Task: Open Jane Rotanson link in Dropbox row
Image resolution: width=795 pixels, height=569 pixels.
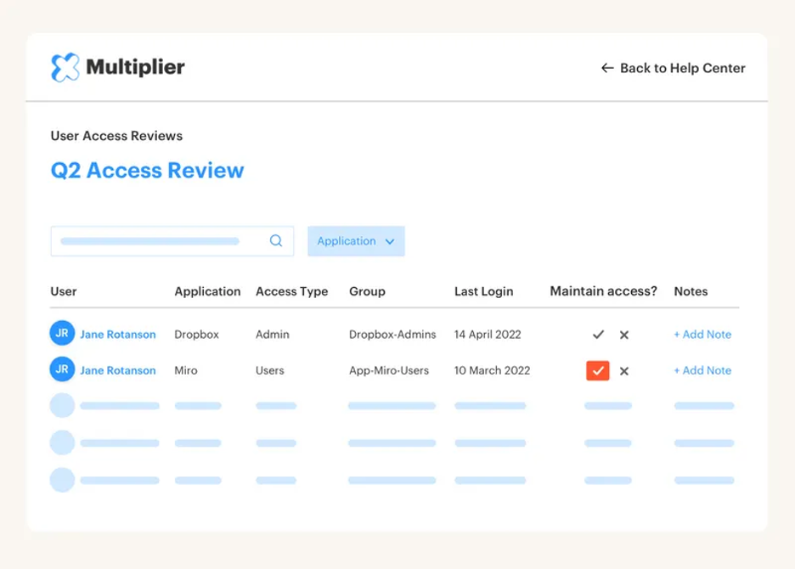Action: pyautogui.click(x=118, y=335)
